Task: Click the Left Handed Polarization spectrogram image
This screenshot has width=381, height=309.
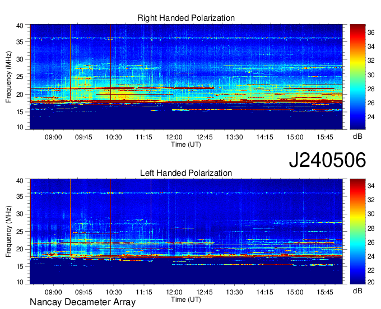Action: tap(186, 232)
